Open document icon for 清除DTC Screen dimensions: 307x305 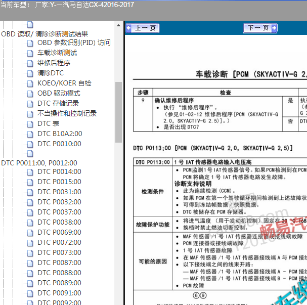tap(30, 73)
